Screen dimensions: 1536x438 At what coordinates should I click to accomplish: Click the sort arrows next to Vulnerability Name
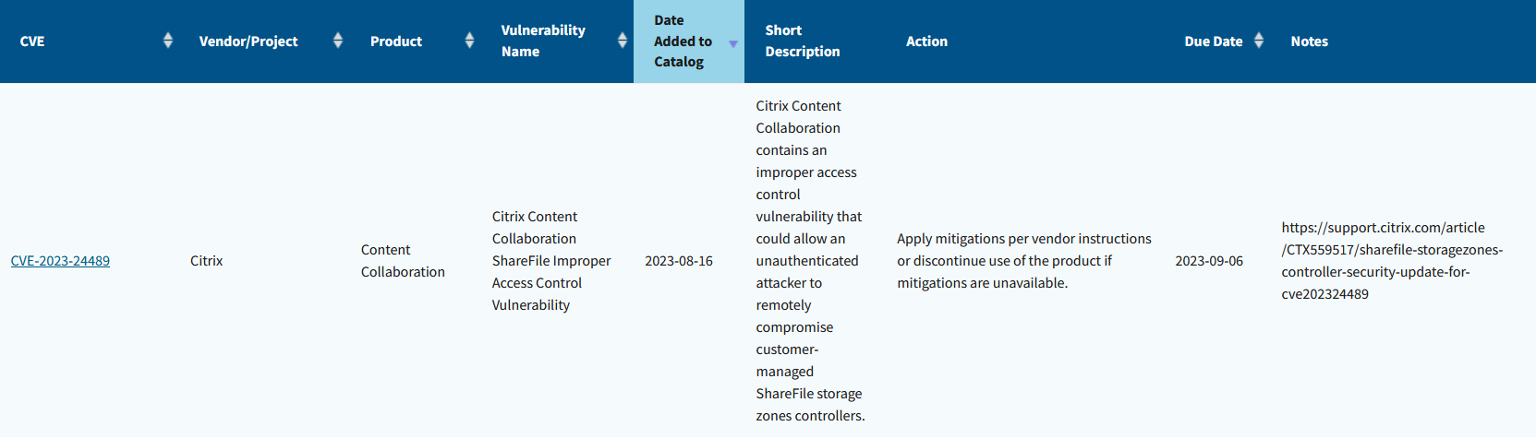tap(622, 41)
